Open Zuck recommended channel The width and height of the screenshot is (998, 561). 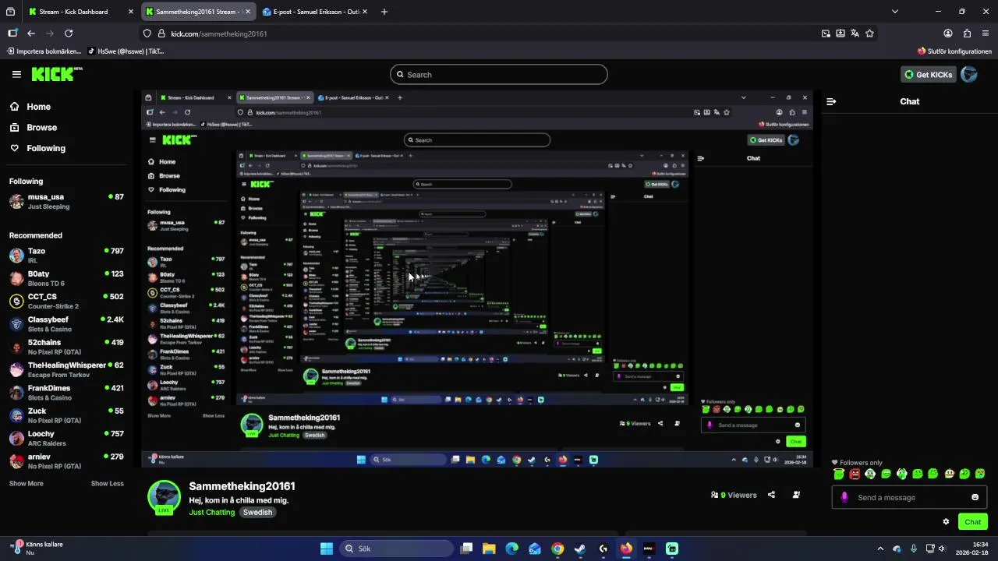click(66, 415)
